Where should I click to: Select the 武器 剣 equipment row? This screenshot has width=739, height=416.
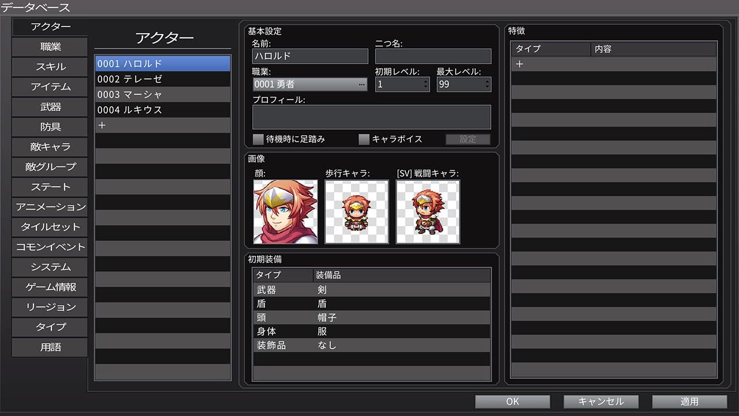coord(372,290)
